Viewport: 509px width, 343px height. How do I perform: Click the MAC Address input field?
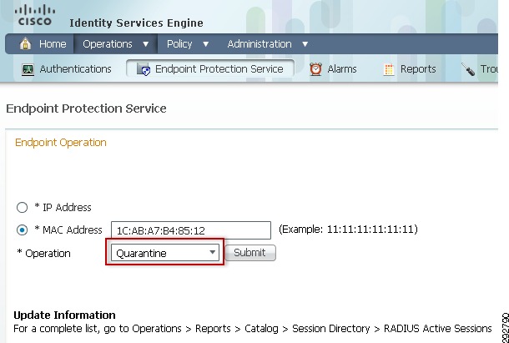[191, 230]
